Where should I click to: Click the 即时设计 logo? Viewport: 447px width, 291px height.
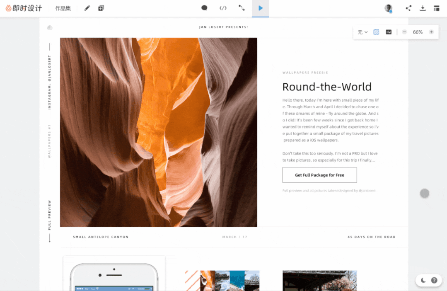pyautogui.click(x=24, y=8)
